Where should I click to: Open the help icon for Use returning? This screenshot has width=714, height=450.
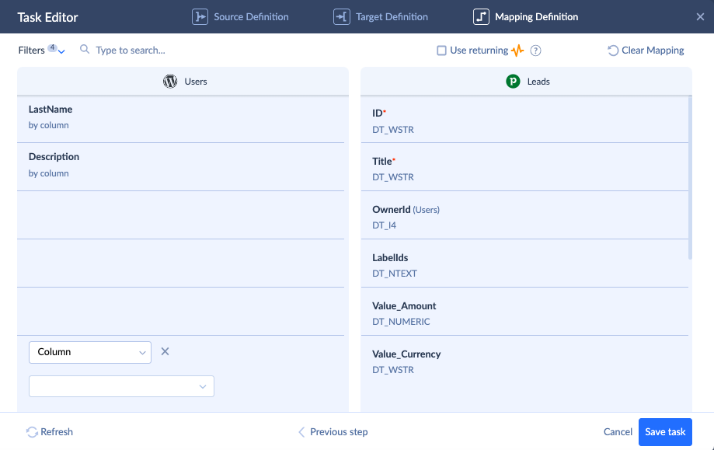(x=535, y=51)
